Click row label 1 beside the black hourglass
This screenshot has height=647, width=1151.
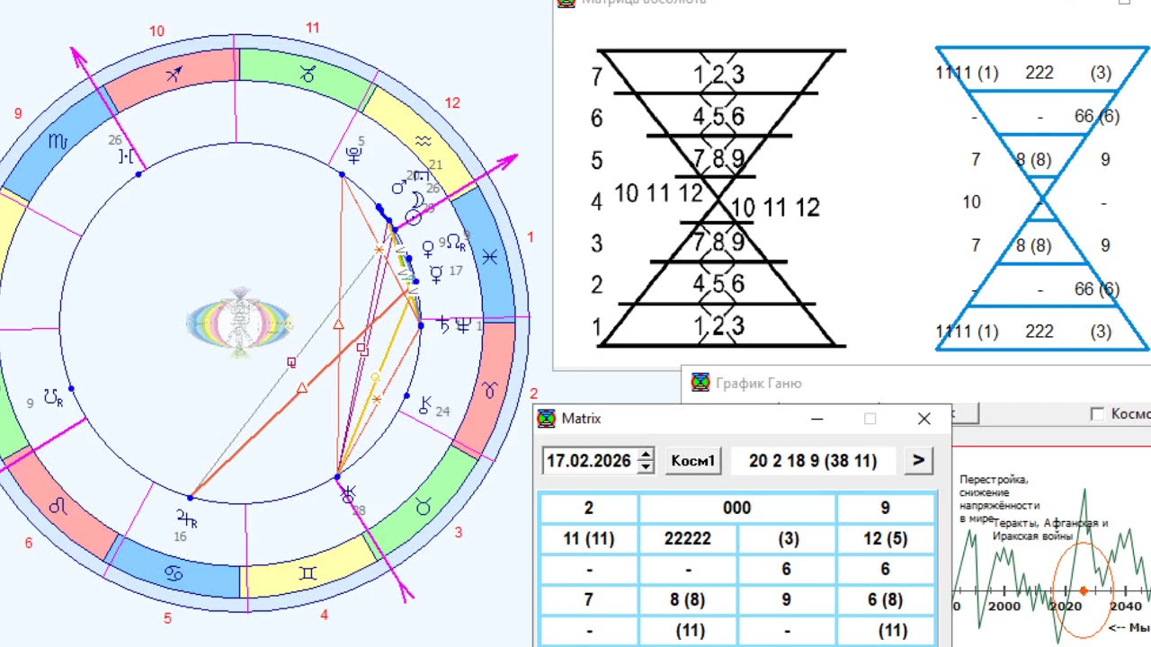(596, 328)
